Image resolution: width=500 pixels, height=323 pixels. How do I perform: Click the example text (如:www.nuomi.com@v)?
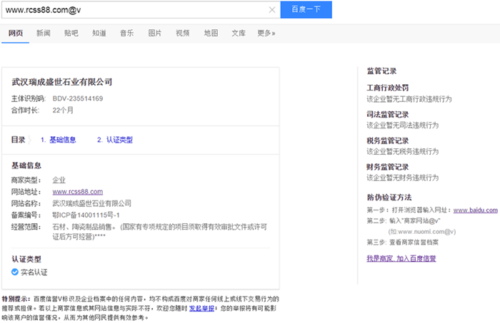coord(422,232)
